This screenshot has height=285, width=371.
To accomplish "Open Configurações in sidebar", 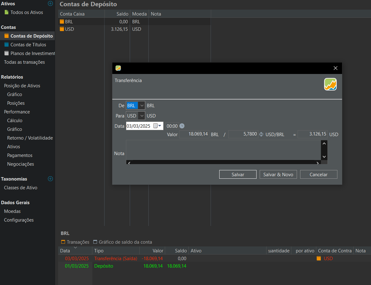I will pyautogui.click(x=19, y=220).
